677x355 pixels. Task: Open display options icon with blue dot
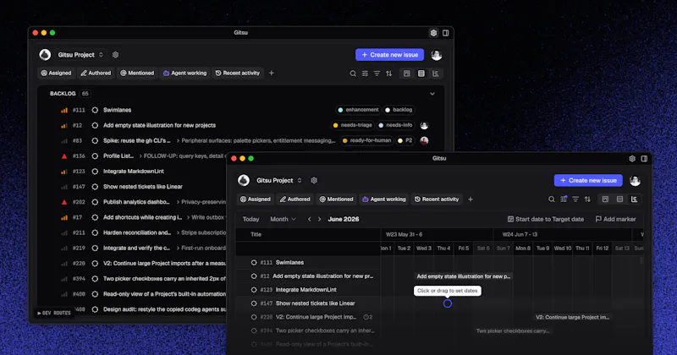pos(564,199)
